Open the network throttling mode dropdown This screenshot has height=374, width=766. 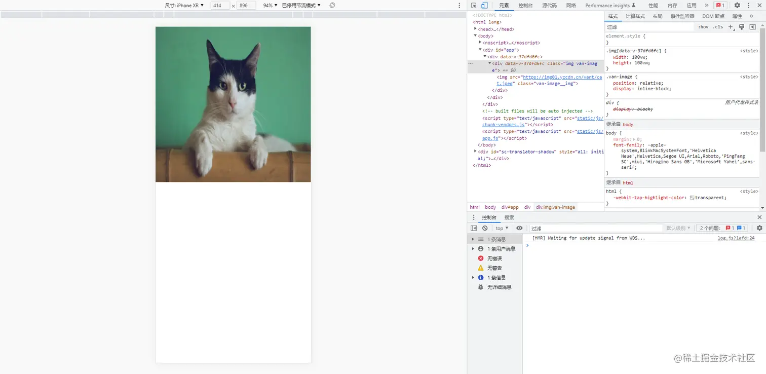click(x=299, y=5)
